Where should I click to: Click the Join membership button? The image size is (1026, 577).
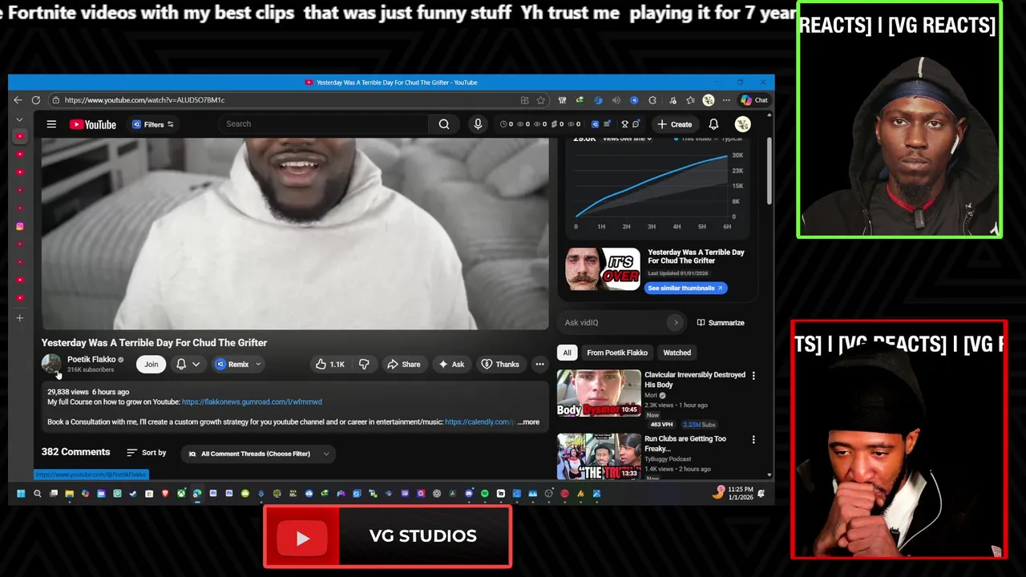click(x=151, y=364)
